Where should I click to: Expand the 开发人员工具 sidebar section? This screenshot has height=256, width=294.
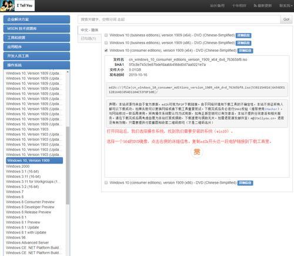[36, 56]
